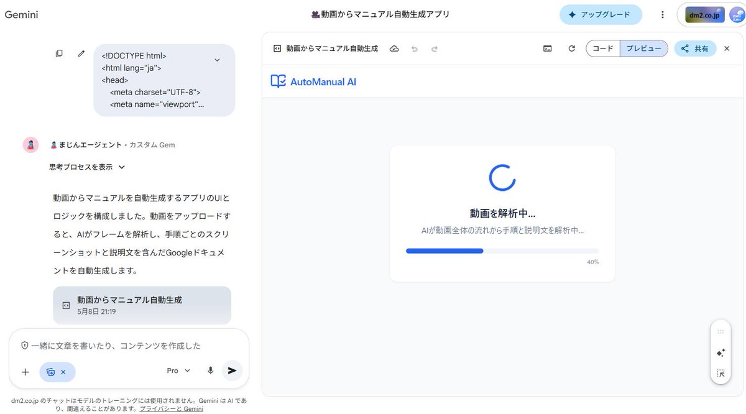746x414 pixels.
Task: Copy the prompt using the copy icon
Action: (59, 53)
